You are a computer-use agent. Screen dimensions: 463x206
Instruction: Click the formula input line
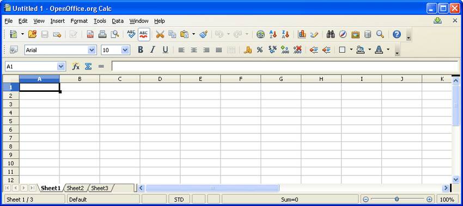[285, 66]
